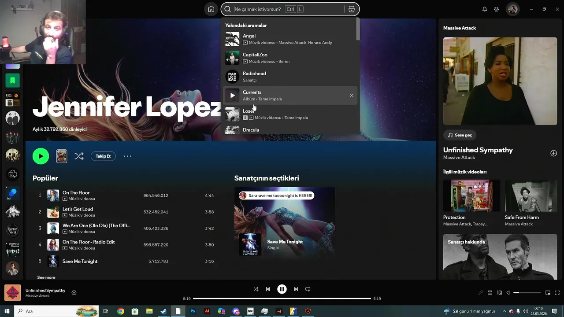The height and width of the screenshot is (317, 564).
Task: Mute the Spotify volume speaker icon
Action: point(508,293)
